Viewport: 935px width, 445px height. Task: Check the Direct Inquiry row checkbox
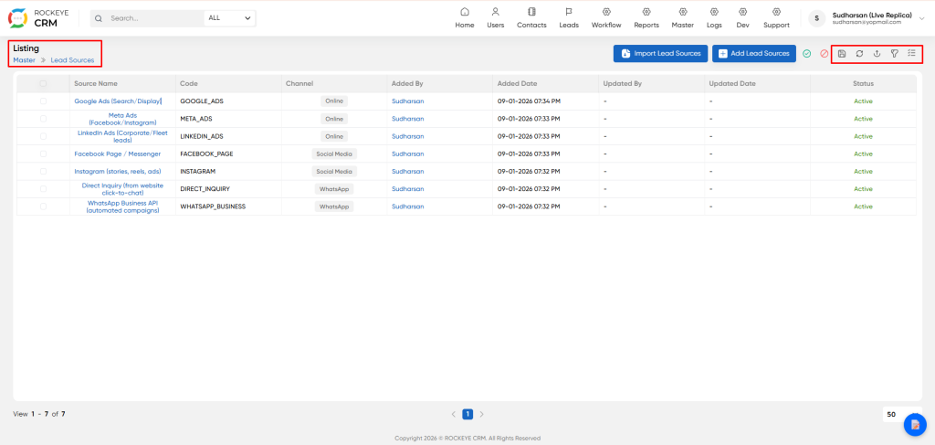(x=43, y=188)
